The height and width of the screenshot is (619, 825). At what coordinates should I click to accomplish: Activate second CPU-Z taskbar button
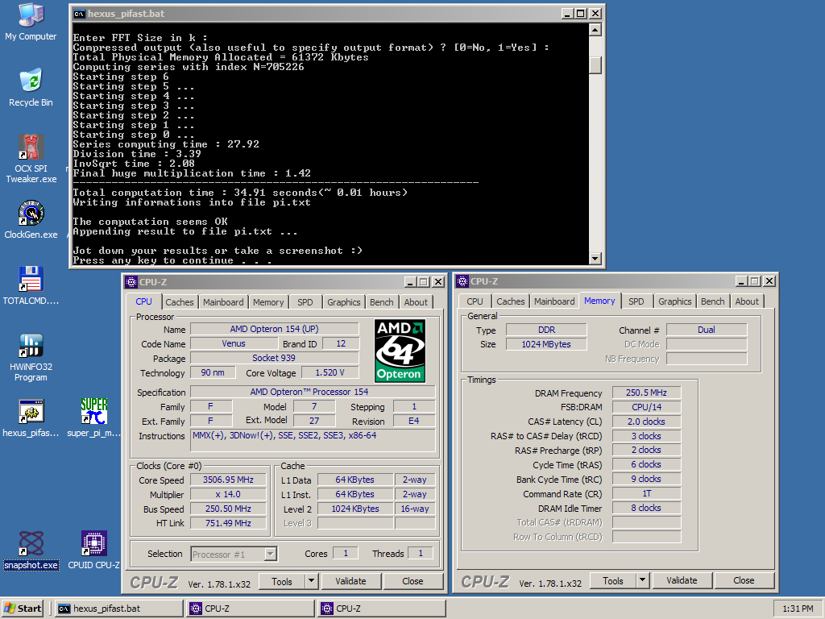click(383, 609)
